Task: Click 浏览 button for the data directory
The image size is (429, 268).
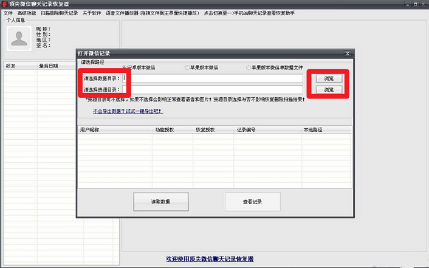Action: 329,78
